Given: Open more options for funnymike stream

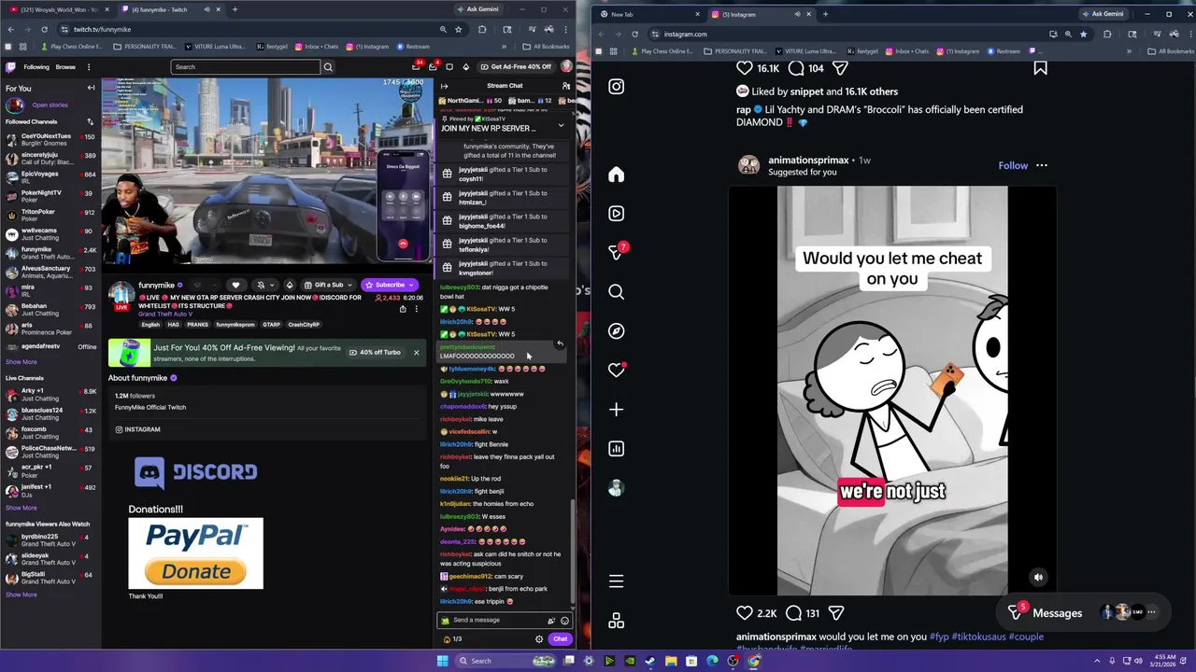Looking at the screenshot, I should (x=417, y=309).
